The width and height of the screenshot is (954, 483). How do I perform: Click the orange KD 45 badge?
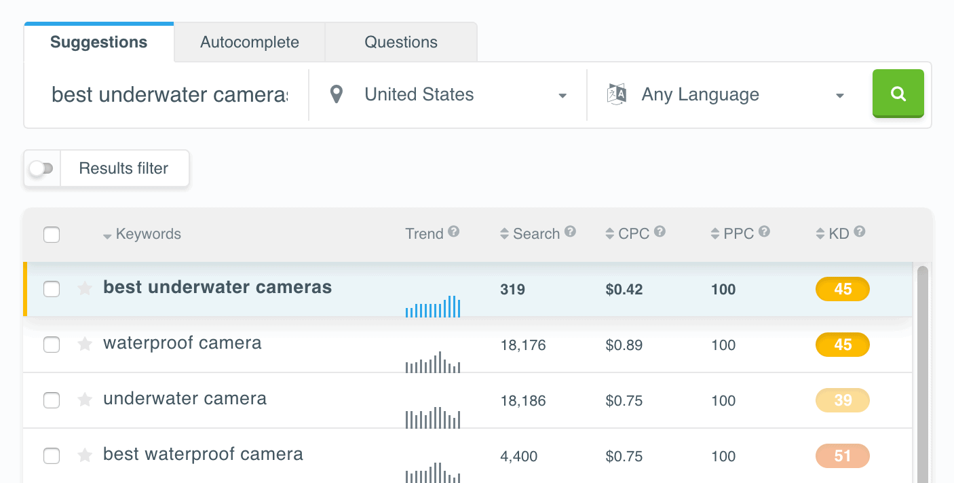842,288
